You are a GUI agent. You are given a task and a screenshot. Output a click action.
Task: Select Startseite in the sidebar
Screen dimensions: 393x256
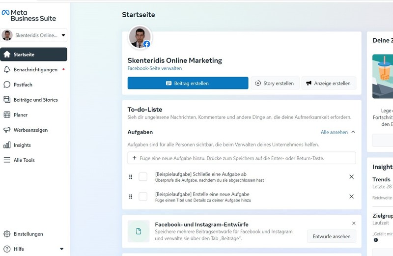point(33,55)
